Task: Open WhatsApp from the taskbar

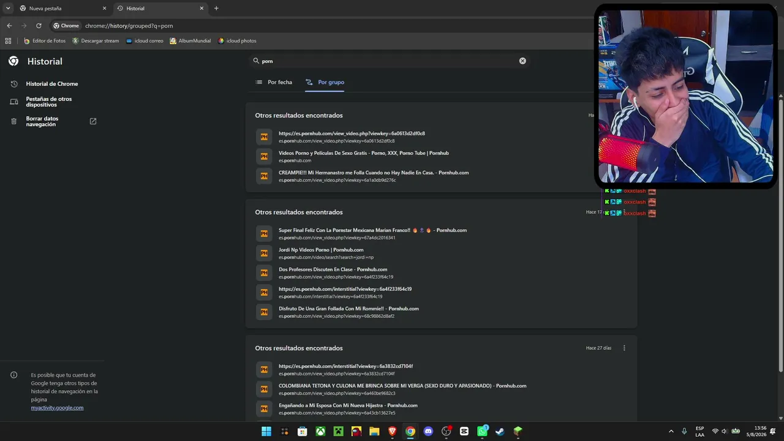Action: [x=482, y=431]
